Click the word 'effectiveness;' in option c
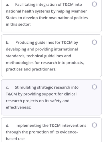 point(19,107)
